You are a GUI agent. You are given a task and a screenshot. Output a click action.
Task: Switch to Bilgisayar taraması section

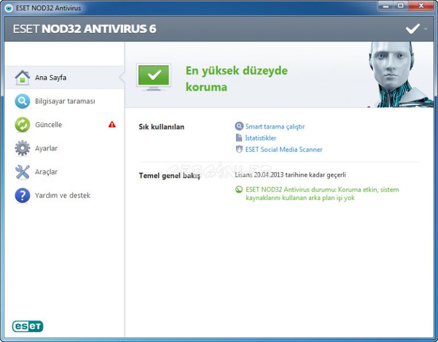click(64, 101)
